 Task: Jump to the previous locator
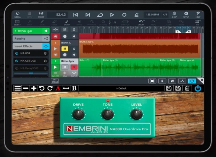pos(76,15)
